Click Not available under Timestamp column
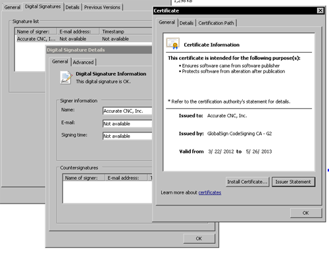 point(115,39)
